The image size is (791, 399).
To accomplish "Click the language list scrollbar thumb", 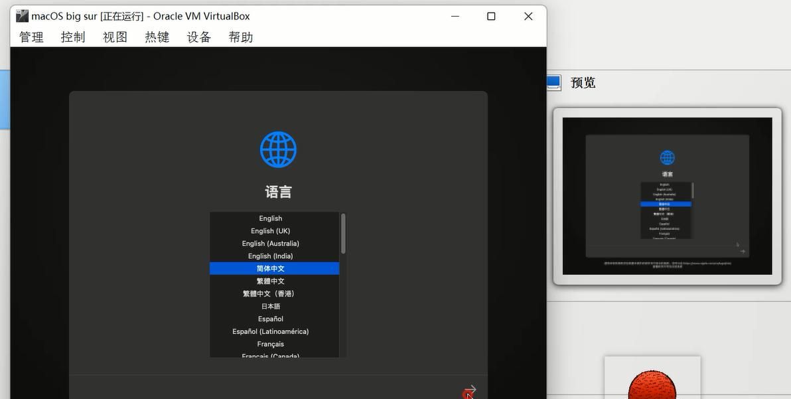I will click(343, 233).
